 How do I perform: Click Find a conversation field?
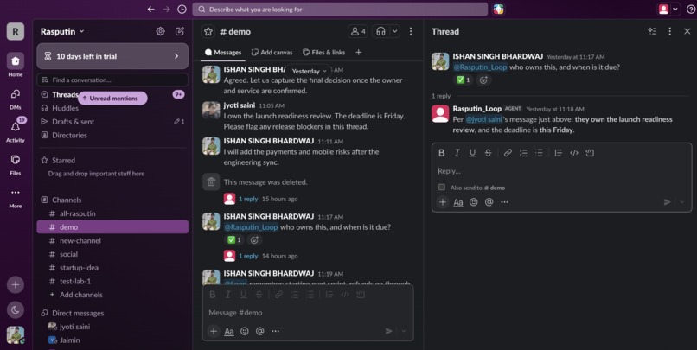tap(112, 80)
